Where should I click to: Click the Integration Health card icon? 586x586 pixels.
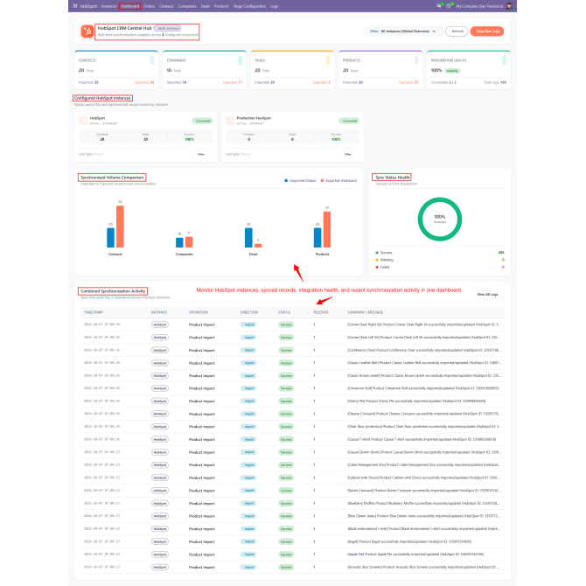coord(504,60)
